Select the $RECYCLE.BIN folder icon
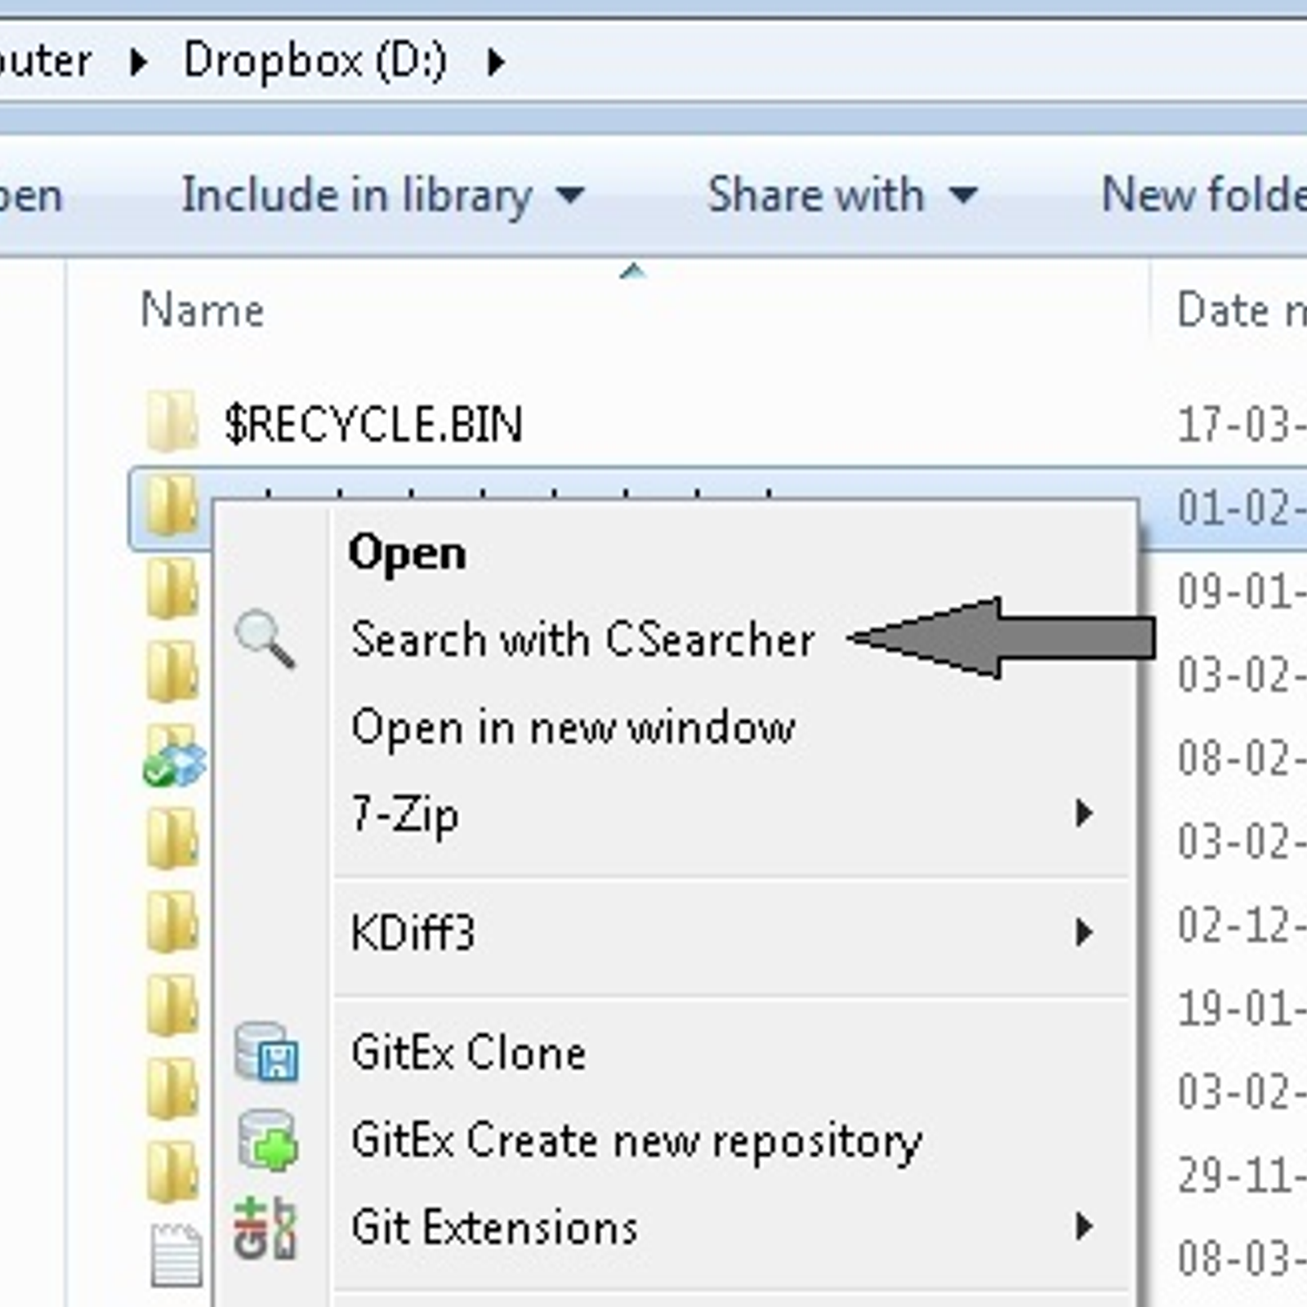 172,422
